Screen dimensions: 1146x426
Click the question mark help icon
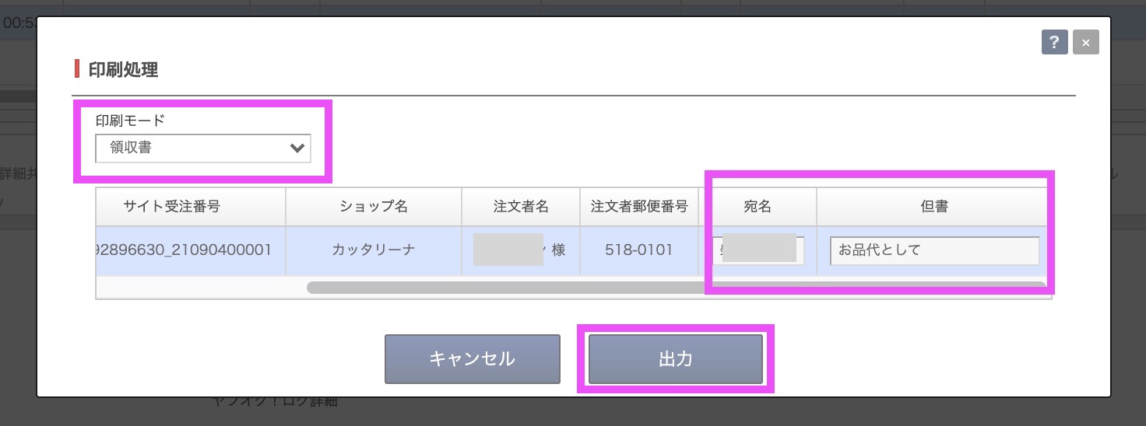point(1054,42)
